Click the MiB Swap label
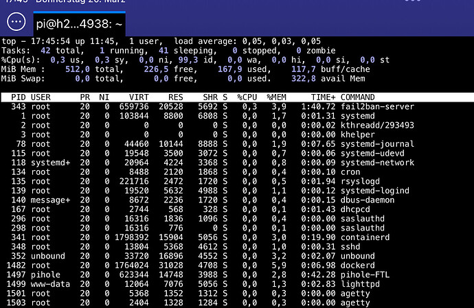Screen dimensions: 474x308 23,78
